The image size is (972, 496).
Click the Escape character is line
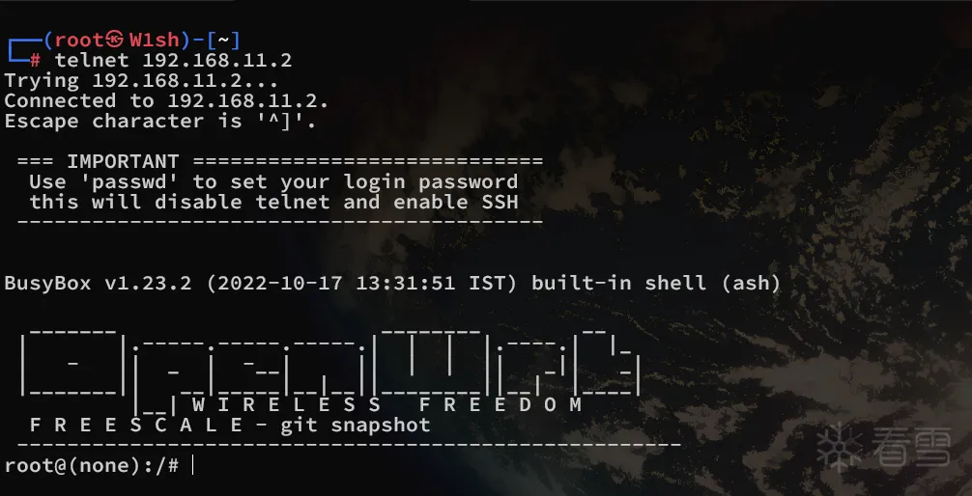[x=160, y=121]
